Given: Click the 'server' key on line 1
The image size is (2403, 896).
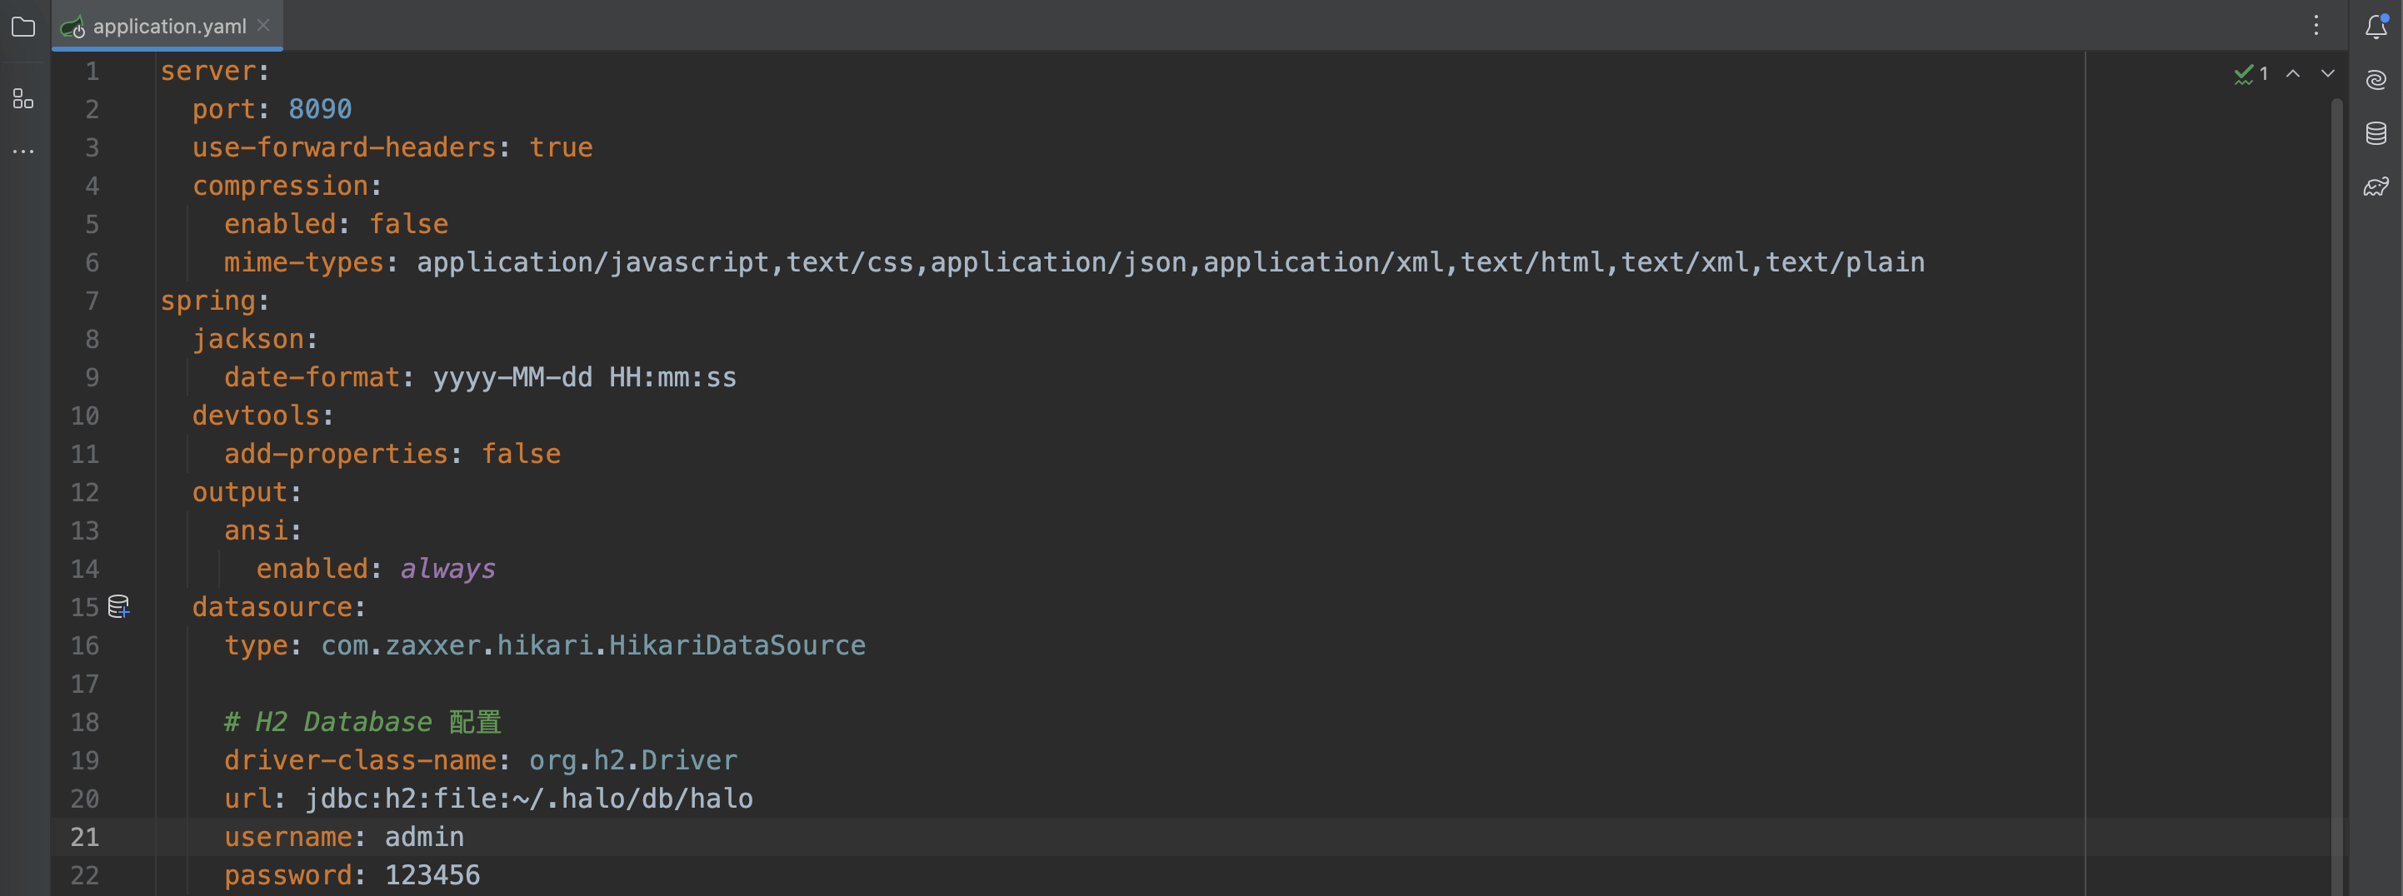Looking at the screenshot, I should tap(207, 71).
